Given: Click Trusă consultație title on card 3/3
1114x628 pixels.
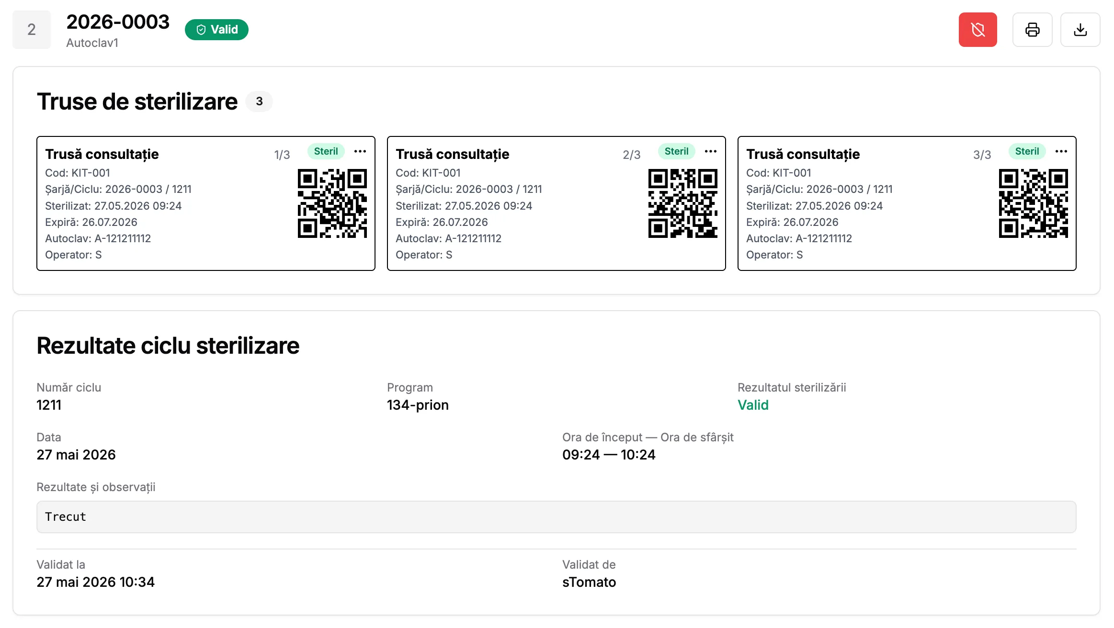Looking at the screenshot, I should tap(803, 154).
